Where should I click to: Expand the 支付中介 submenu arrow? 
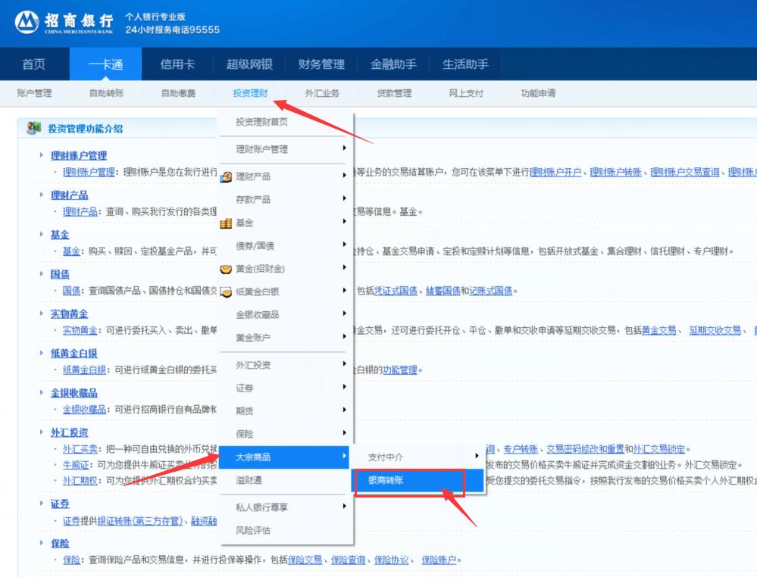(477, 455)
